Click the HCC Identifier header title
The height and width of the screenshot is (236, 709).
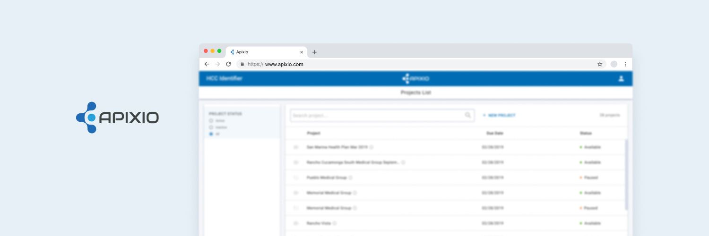pyautogui.click(x=225, y=78)
